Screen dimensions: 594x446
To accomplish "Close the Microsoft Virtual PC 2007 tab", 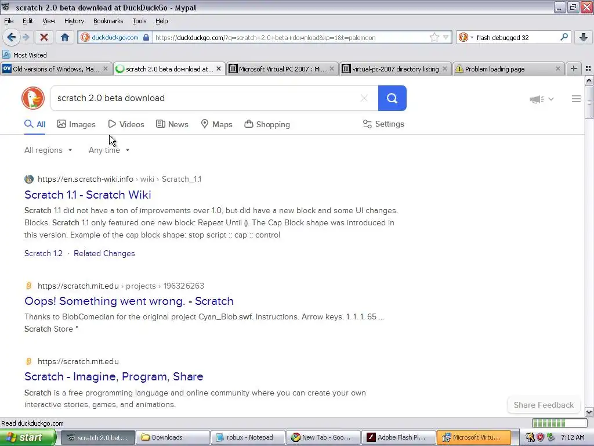I will pyautogui.click(x=332, y=69).
